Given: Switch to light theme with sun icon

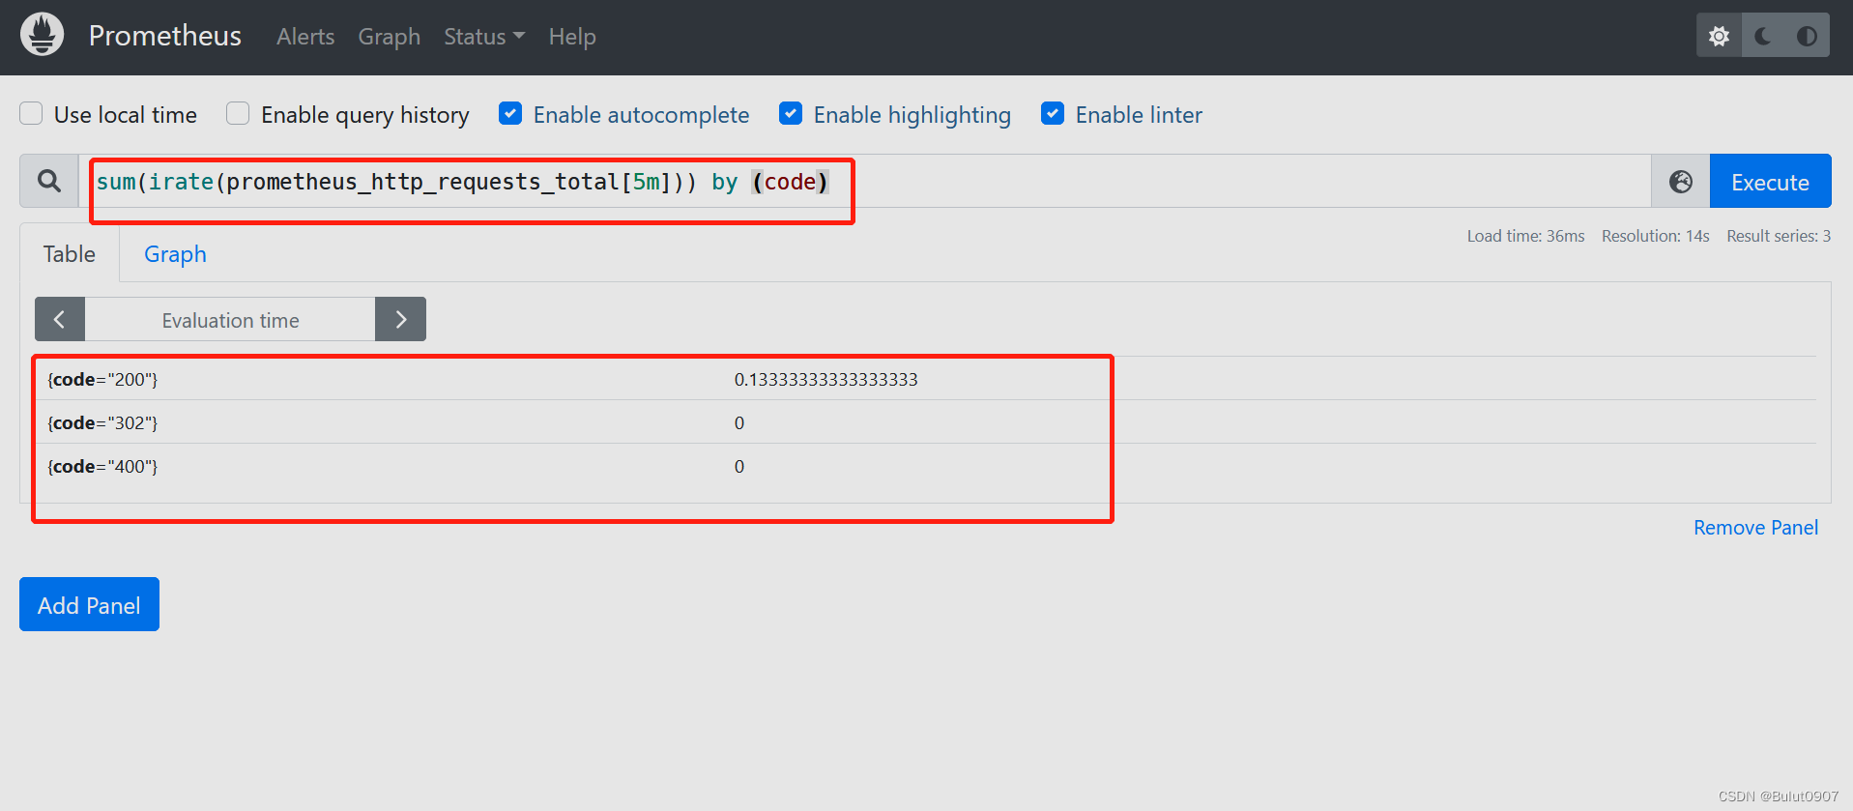Looking at the screenshot, I should [1719, 36].
